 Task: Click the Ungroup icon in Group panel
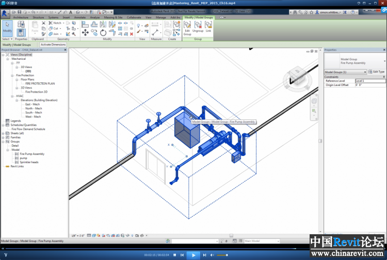click(x=198, y=27)
